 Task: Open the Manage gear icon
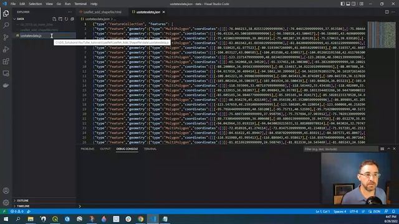click(x=6, y=202)
